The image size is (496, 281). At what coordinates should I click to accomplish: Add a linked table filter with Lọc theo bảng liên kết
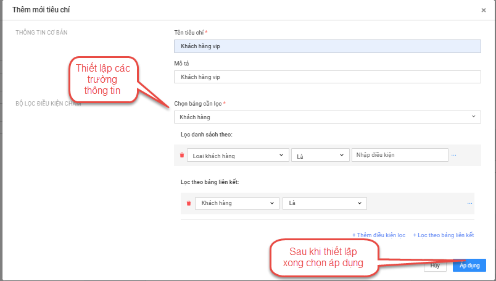(x=444, y=235)
